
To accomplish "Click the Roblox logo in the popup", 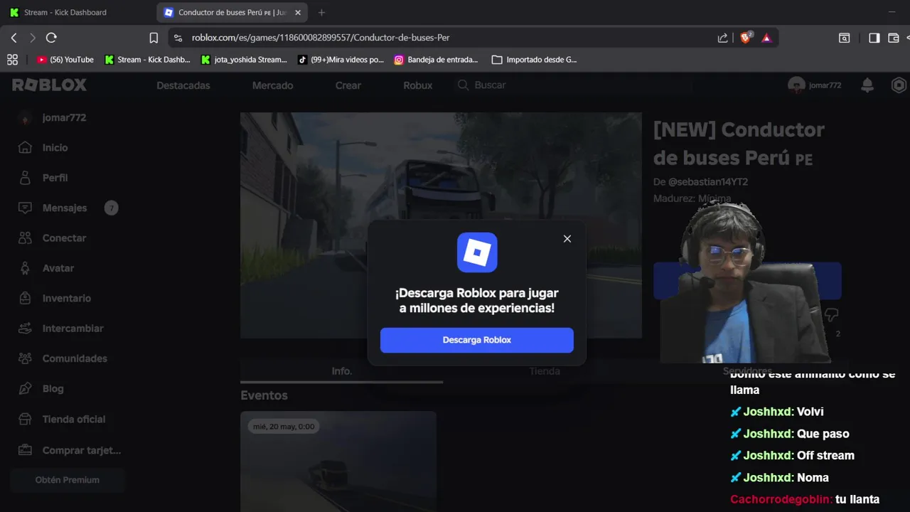I will pyautogui.click(x=477, y=252).
